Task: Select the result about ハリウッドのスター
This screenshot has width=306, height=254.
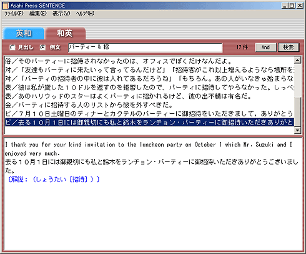Action: (x=149, y=96)
